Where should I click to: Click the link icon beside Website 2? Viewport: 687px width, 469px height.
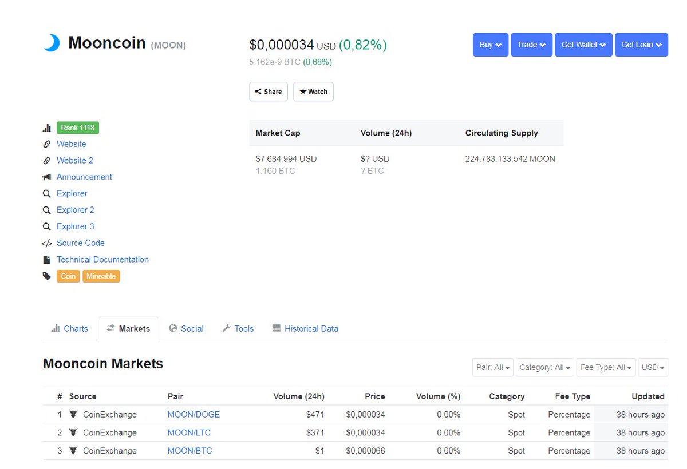tap(47, 161)
